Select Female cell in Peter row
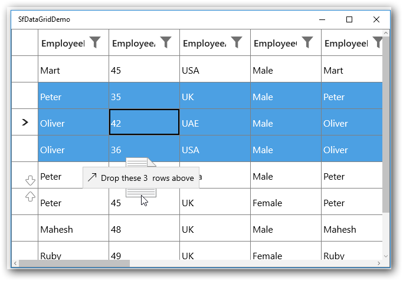403x281 pixels. click(286, 201)
